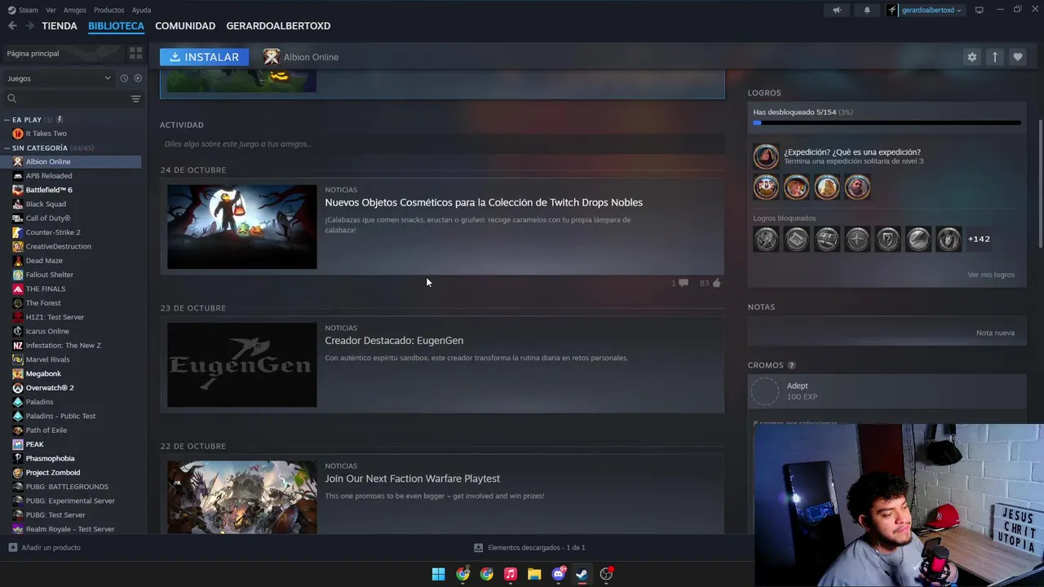1044x587 pixels.
Task: Open the first locked achievement icon
Action: (766, 239)
